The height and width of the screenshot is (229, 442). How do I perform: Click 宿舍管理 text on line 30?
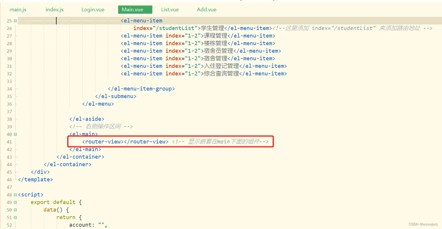tap(216, 59)
